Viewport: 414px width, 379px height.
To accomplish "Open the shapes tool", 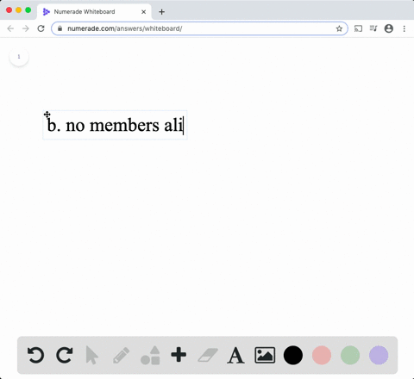I will [x=150, y=355].
